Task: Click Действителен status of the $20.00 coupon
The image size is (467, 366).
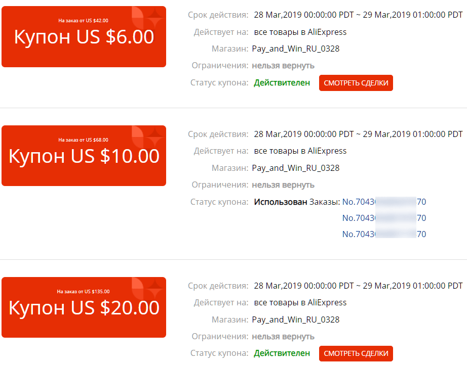Action: (282, 353)
